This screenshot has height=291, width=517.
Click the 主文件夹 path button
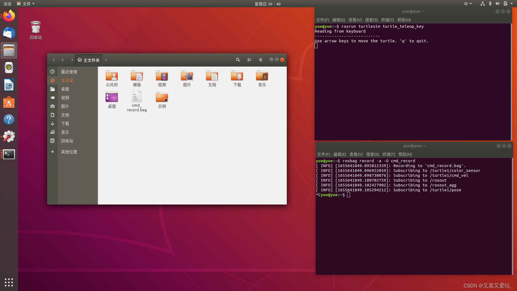point(89,60)
